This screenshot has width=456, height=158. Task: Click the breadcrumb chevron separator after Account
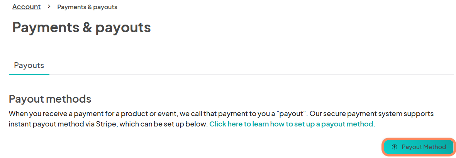(x=49, y=7)
